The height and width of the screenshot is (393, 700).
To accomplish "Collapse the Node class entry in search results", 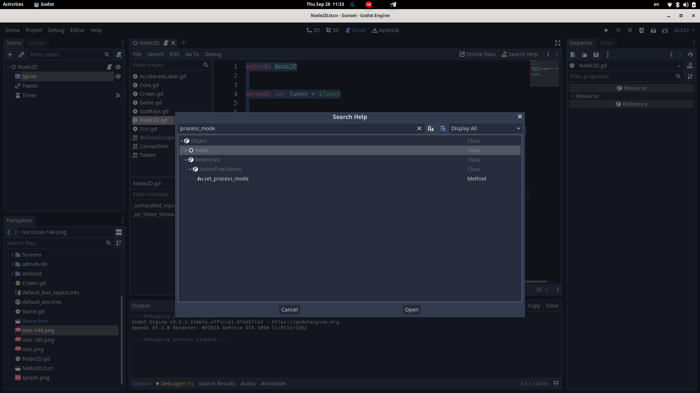I will pos(186,150).
